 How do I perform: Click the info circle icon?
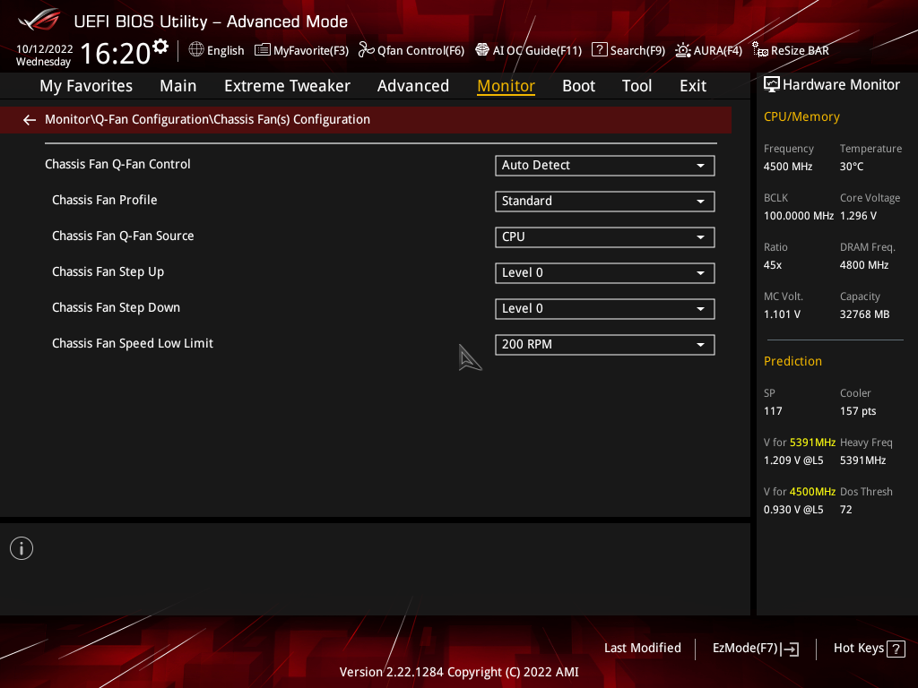(22, 548)
